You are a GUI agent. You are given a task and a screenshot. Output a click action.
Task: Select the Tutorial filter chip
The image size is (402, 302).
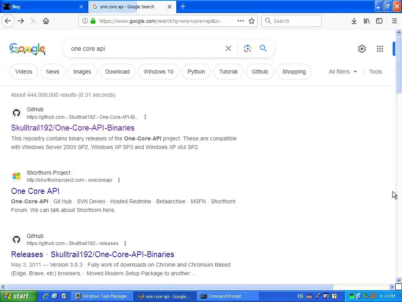coord(228,72)
